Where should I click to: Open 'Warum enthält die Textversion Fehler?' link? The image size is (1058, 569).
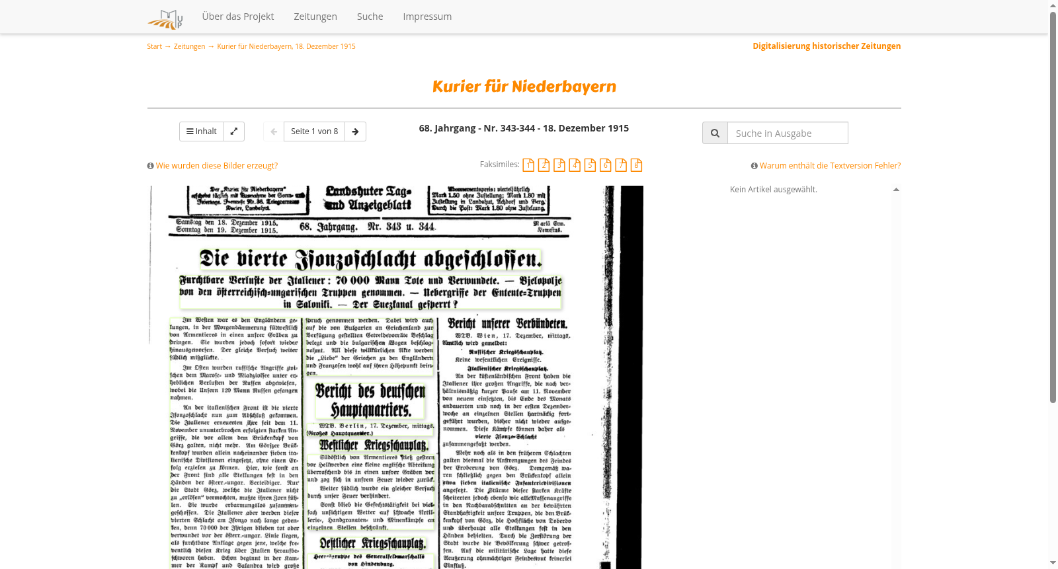830,166
